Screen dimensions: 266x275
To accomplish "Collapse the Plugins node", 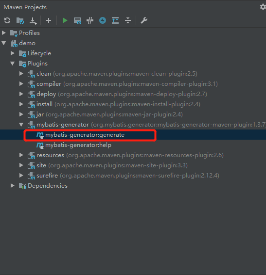I will [x=13, y=64].
